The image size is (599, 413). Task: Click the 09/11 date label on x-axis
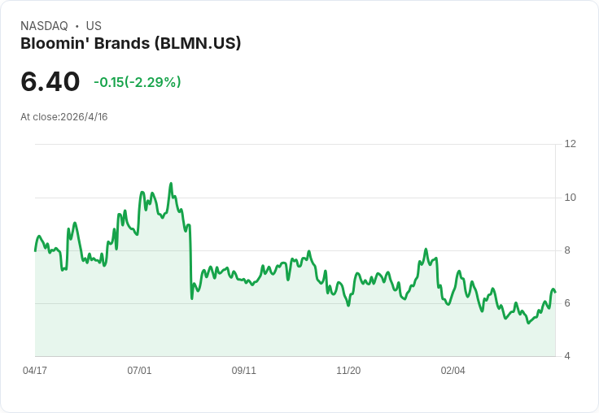[243, 371]
